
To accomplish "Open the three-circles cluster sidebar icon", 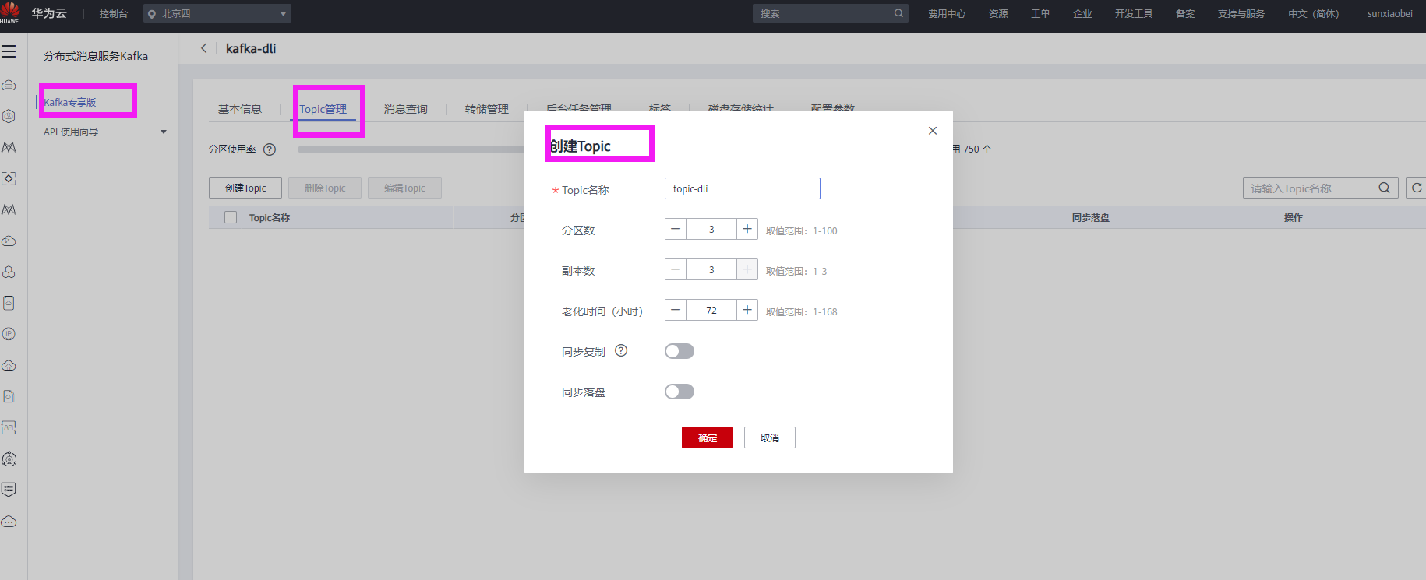I will coord(9,272).
